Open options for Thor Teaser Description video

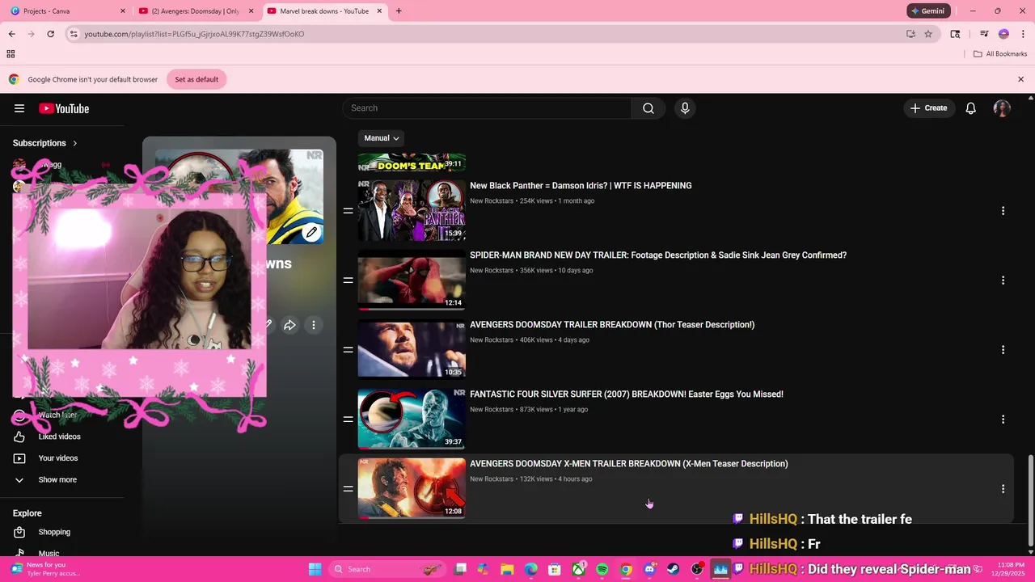[x=1003, y=350]
